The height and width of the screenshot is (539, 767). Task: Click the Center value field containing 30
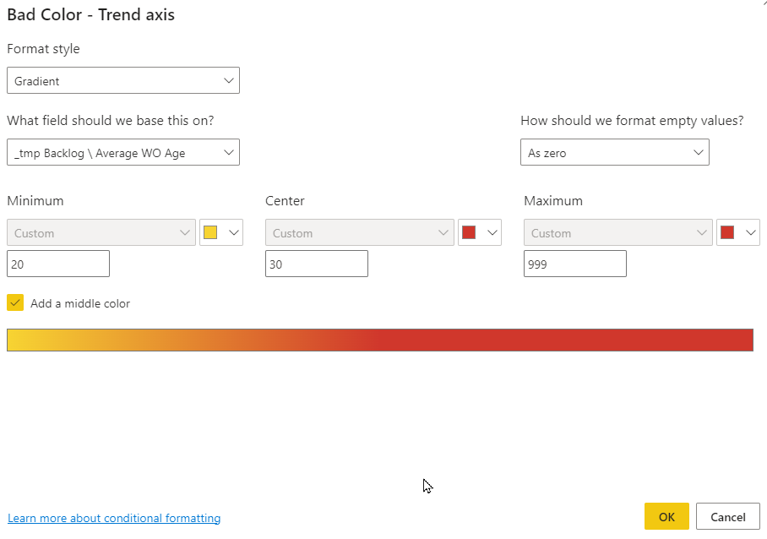point(317,264)
